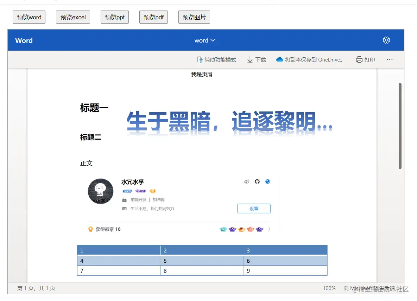
Task: Click the GitHub icon on the profile card
Action: click(x=257, y=181)
